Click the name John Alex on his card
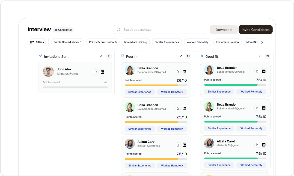Viewport: 294px width, 176px height. (x=64, y=69)
